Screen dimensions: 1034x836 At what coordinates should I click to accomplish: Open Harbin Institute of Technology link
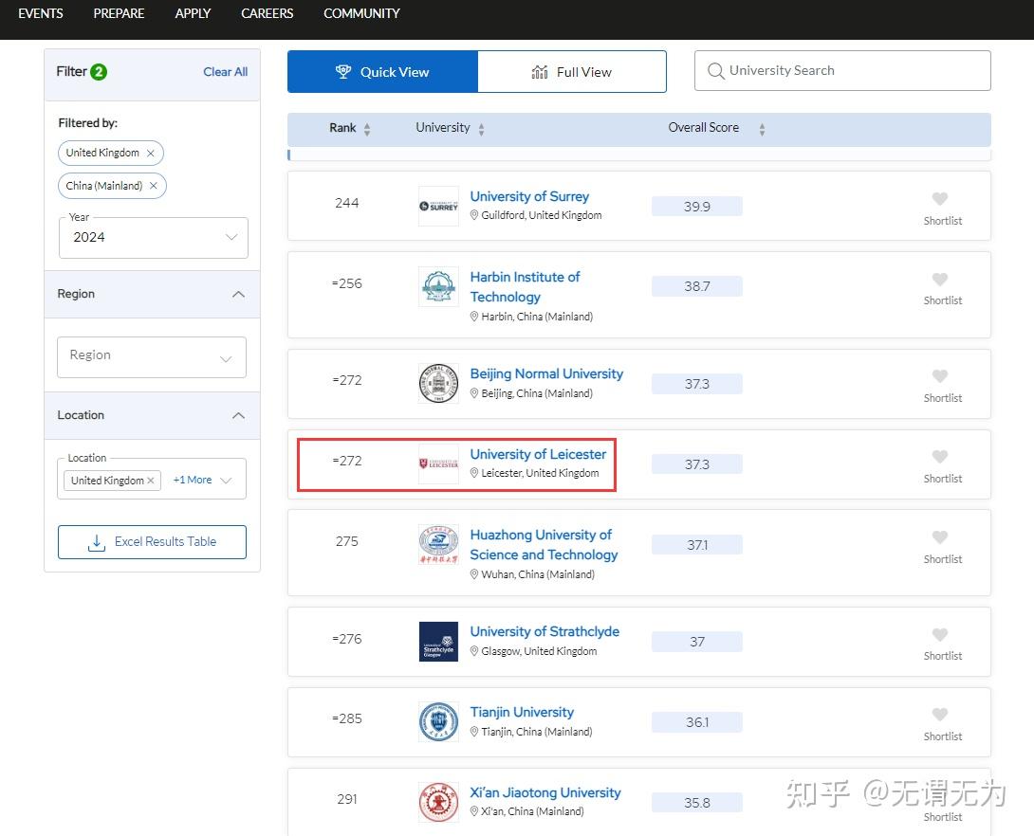pyautogui.click(x=525, y=286)
